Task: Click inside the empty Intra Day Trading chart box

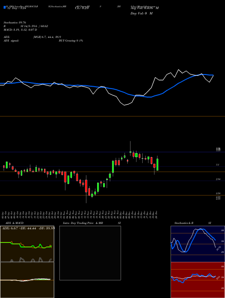Action: tap(90, 253)
